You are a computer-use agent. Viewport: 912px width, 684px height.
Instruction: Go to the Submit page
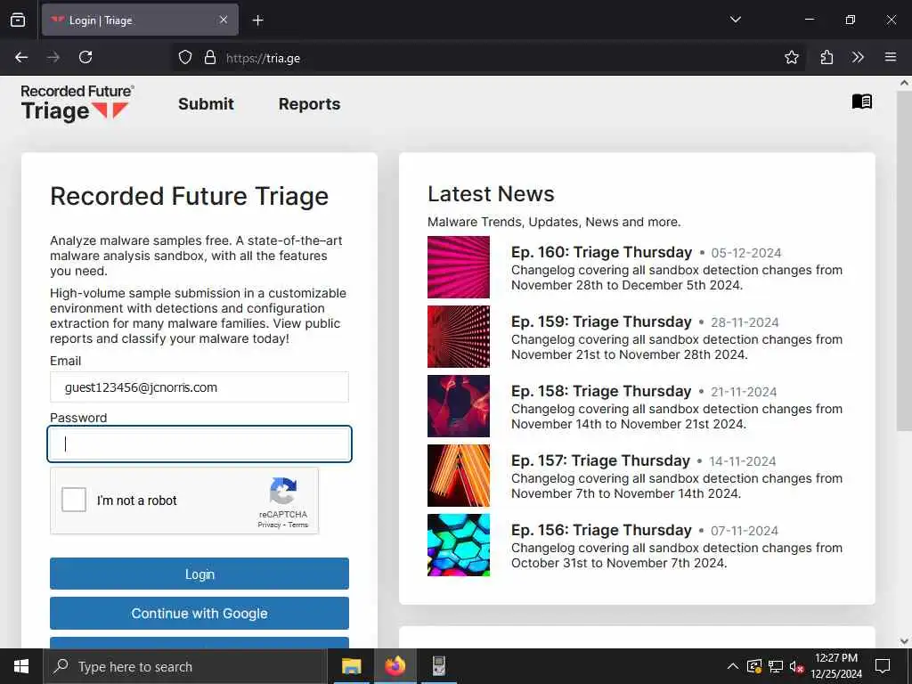206,104
